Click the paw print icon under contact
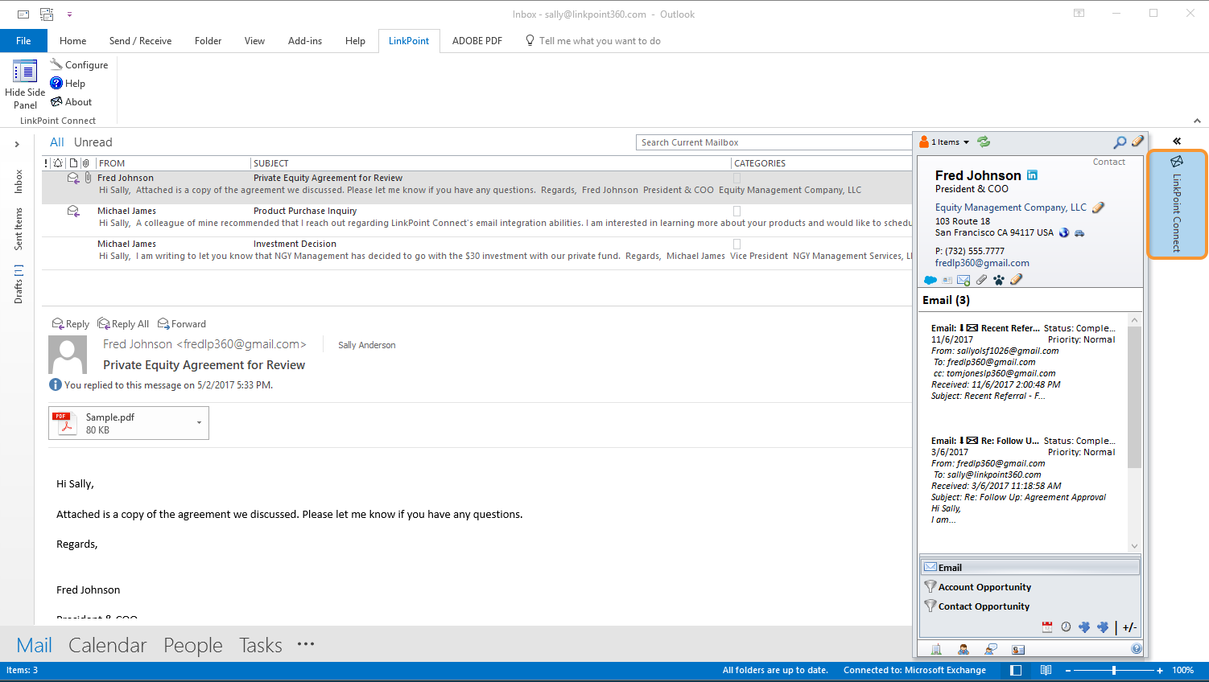Image resolution: width=1209 pixels, height=682 pixels. pos(999,280)
